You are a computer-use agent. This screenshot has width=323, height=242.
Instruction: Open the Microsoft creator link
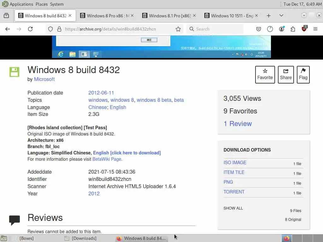point(44,79)
